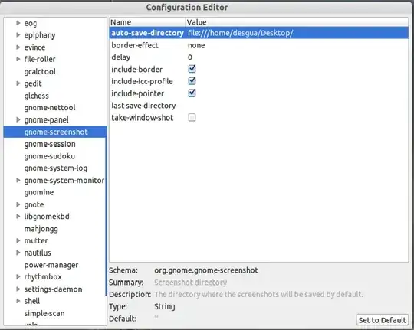Select the gnome-screenshot schema
The height and width of the screenshot is (330, 414).
click(x=56, y=132)
